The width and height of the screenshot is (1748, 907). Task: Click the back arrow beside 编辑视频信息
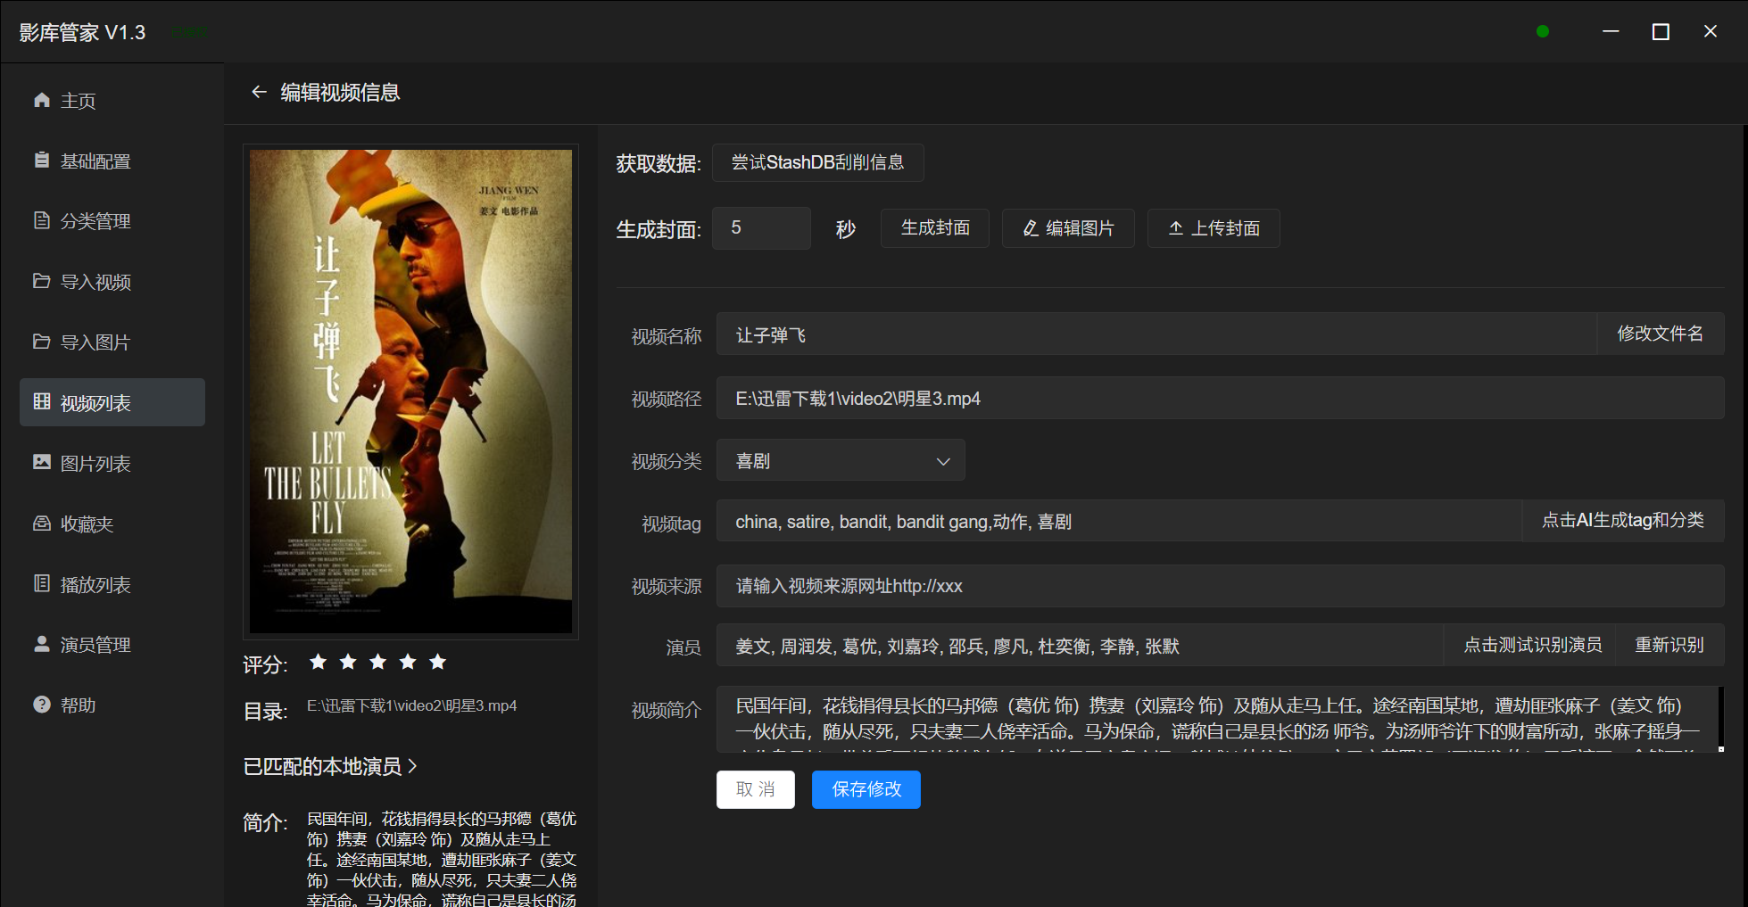[x=259, y=92]
